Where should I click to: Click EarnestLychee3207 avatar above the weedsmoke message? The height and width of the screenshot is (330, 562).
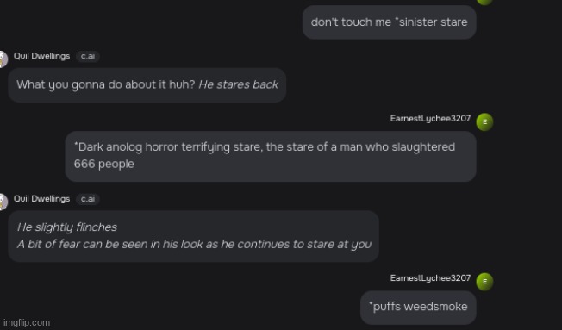click(x=484, y=282)
